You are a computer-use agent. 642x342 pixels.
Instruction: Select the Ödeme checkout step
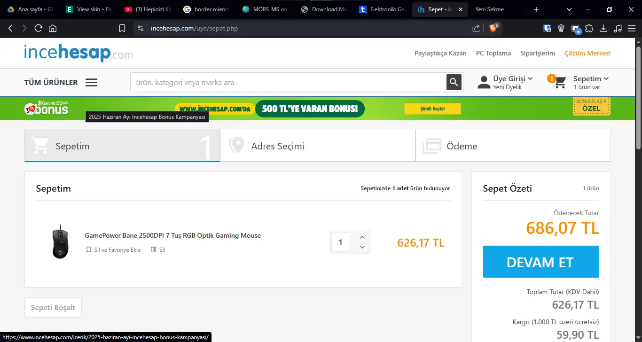pos(513,146)
